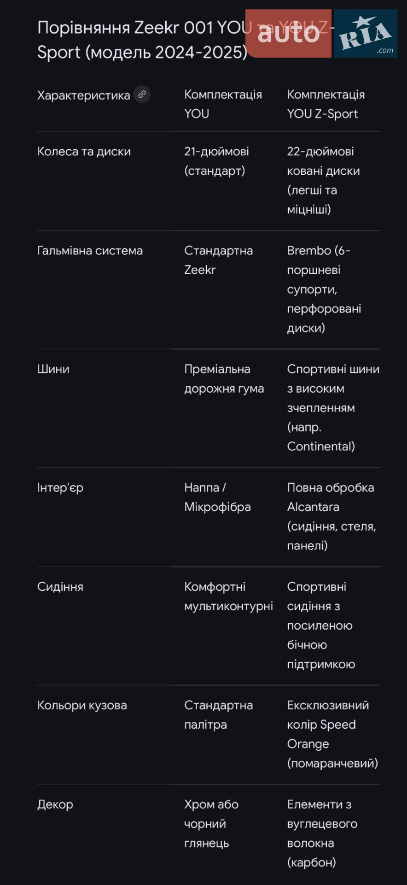The height and width of the screenshot is (885, 407).
Task: Select the Кольори кузова row label
Action: (x=82, y=705)
